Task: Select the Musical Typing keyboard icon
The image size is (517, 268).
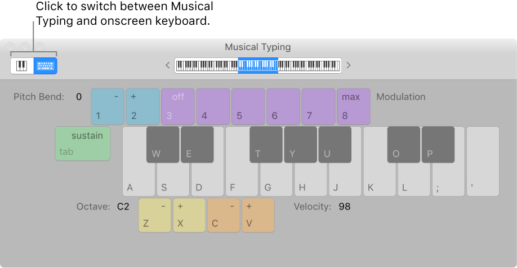Action: 46,66
